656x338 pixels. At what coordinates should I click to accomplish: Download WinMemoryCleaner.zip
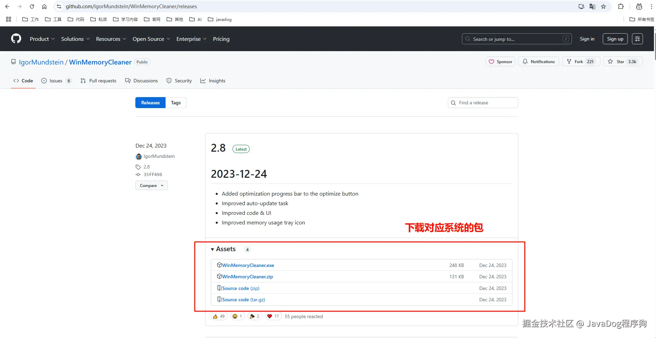coord(248,277)
